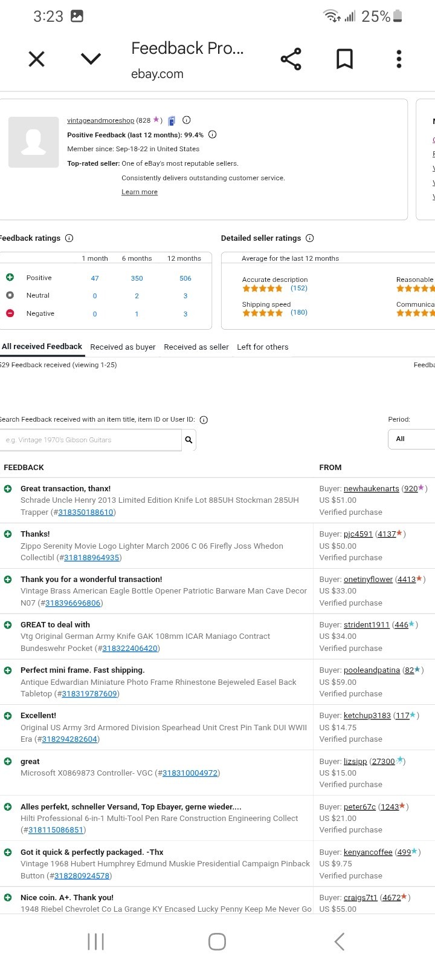This screenshot has height=968, width=435.
Task: Open buyer pjc4591 profile
Action: [x=358, y=534]
